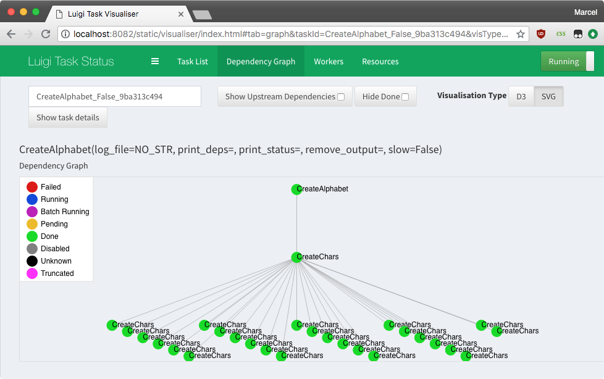This screenshot has width=604, height=379.
Task: Click the purple Batch Running legend circle
Action: [32, 212]
